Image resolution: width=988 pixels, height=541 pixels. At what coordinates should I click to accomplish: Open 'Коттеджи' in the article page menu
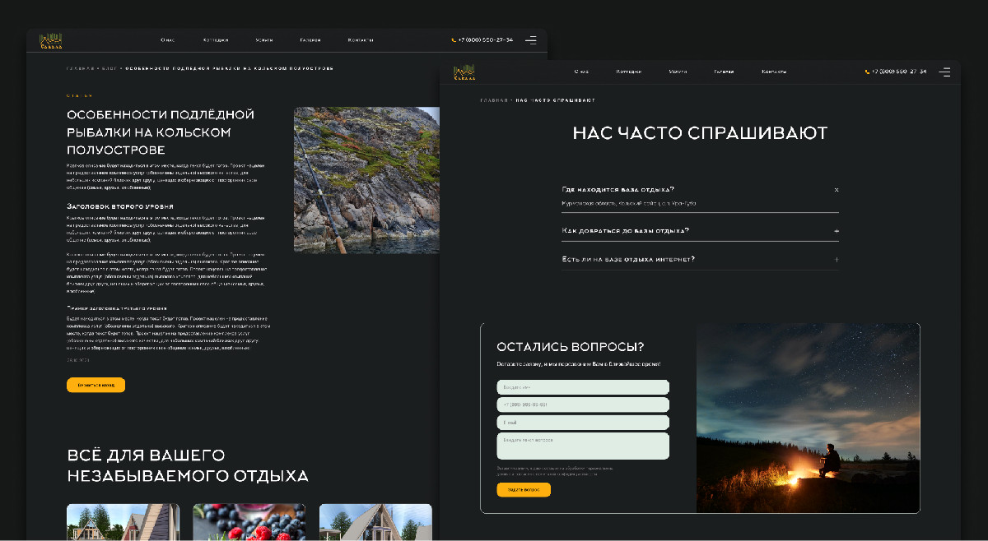click(x=216, y=39)
